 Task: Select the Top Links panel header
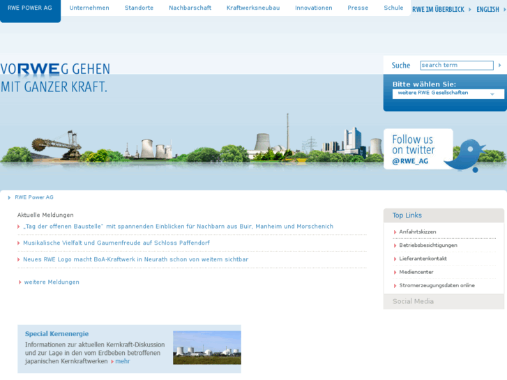point(444,215)
